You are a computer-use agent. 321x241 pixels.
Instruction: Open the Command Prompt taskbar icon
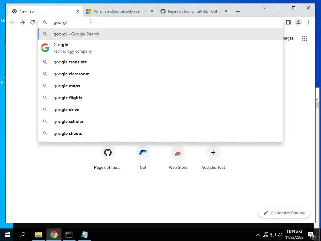[x=69, y=235]
